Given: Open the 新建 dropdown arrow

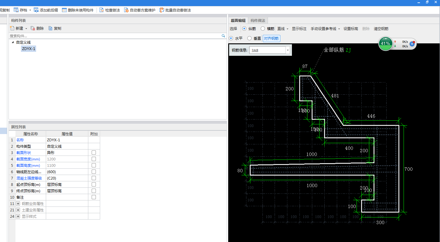Looking at the screenshot, I should [x=26, y=29].
